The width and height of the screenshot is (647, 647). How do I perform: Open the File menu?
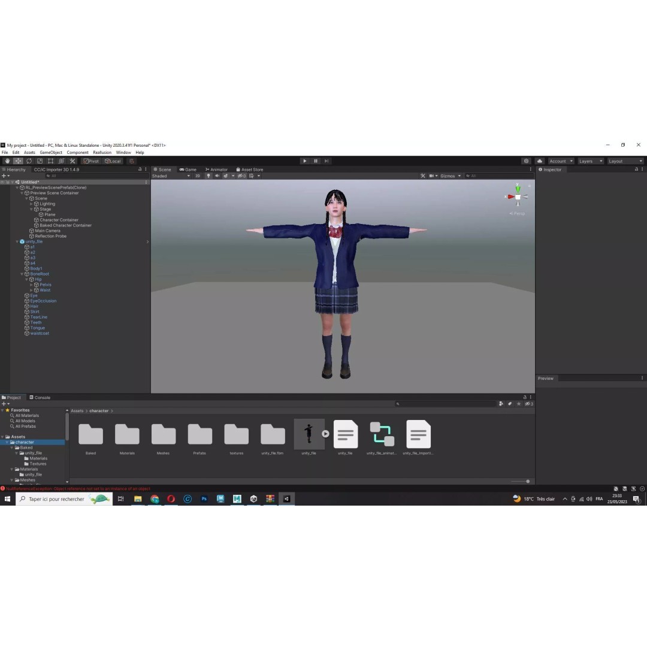point(5,152)
